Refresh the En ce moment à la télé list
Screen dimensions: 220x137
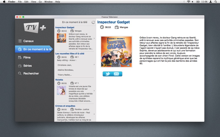click(x=93, y=22)
